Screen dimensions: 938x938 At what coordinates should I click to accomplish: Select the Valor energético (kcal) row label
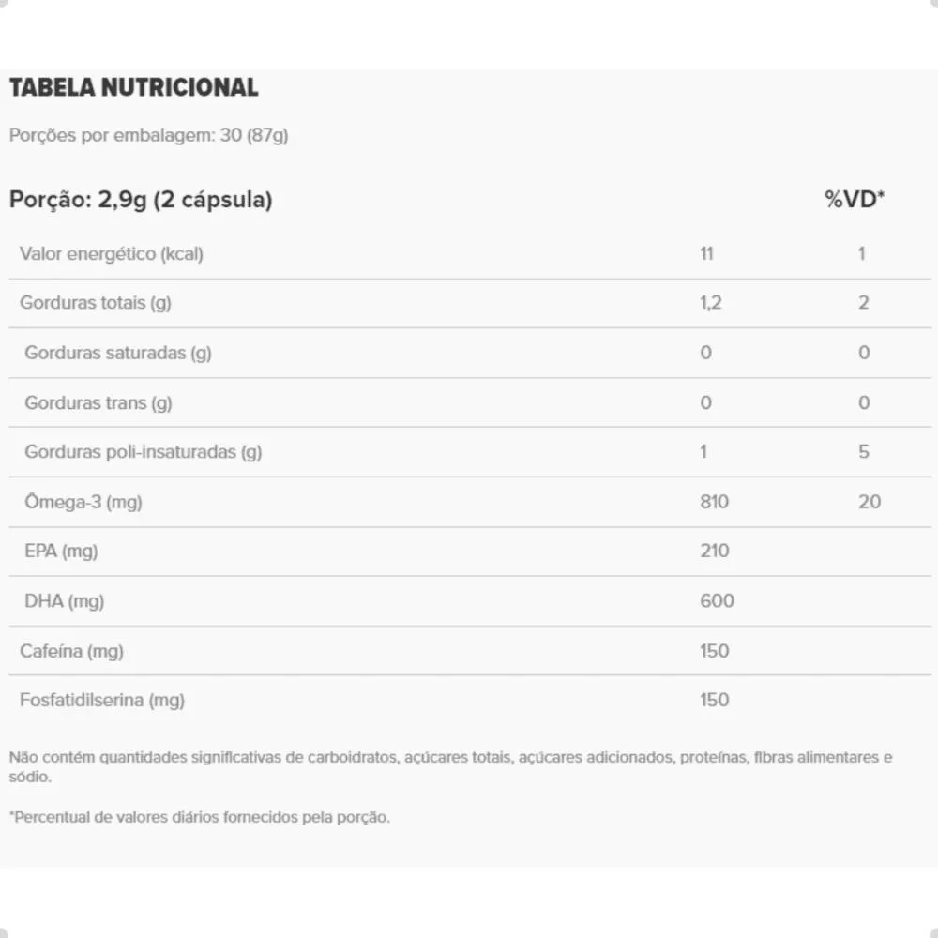[x=112, y=253]
